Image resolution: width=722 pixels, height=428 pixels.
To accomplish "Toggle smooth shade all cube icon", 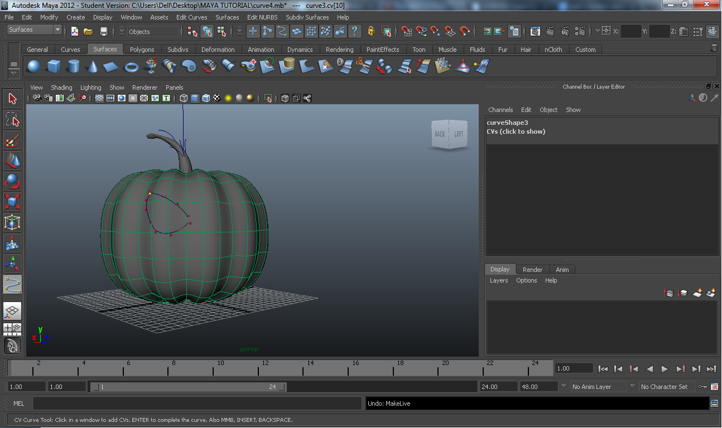I will coord(195,98).
